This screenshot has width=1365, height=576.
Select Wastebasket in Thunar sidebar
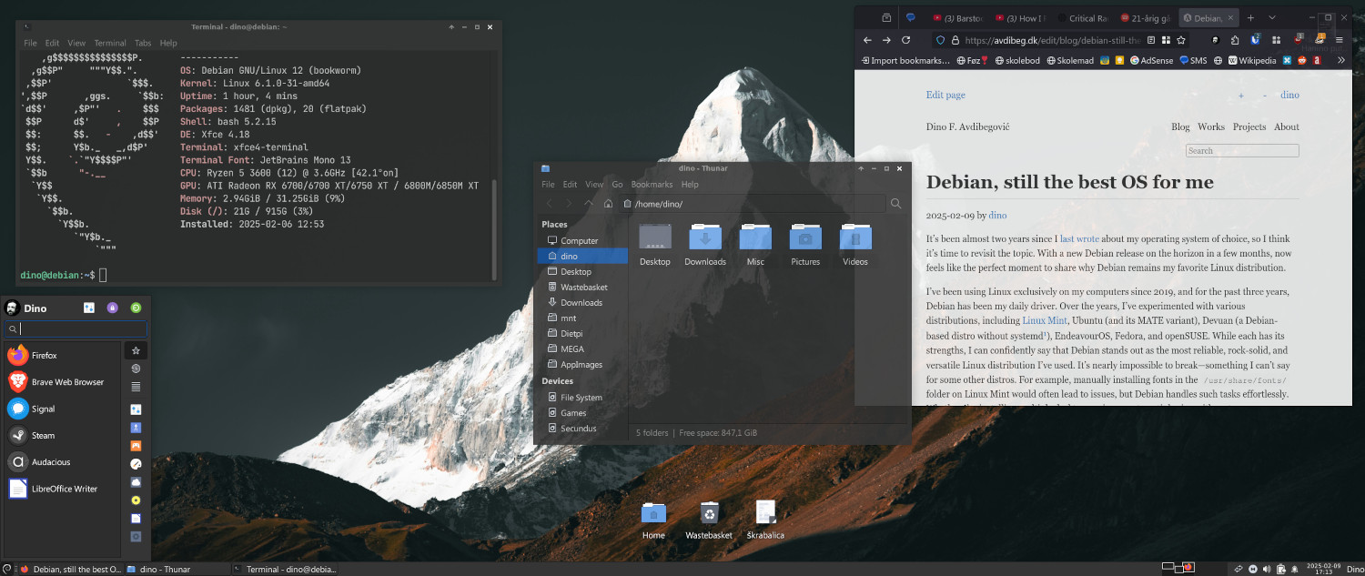582,288
